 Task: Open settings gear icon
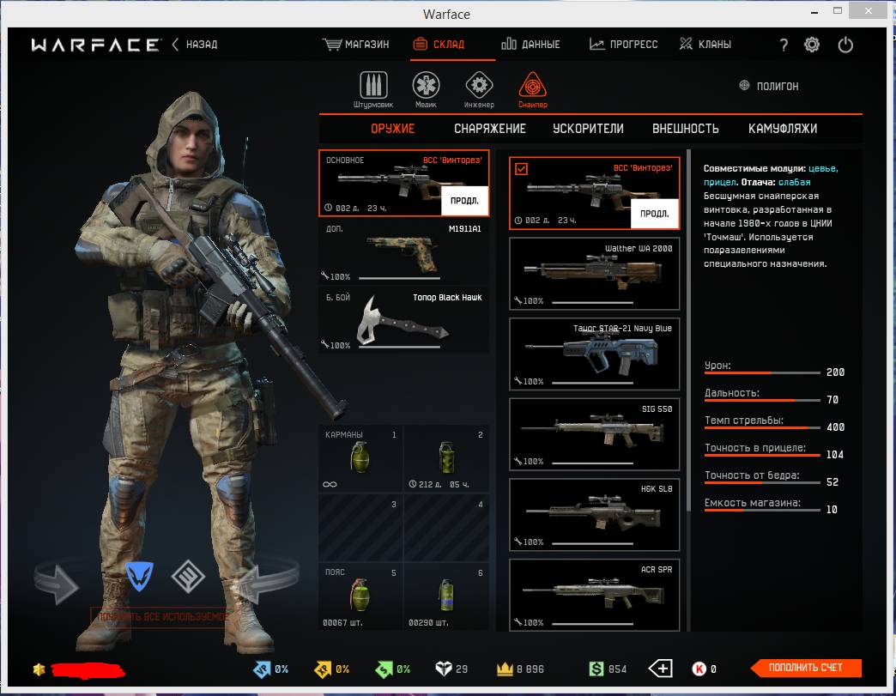coord(811,45)
